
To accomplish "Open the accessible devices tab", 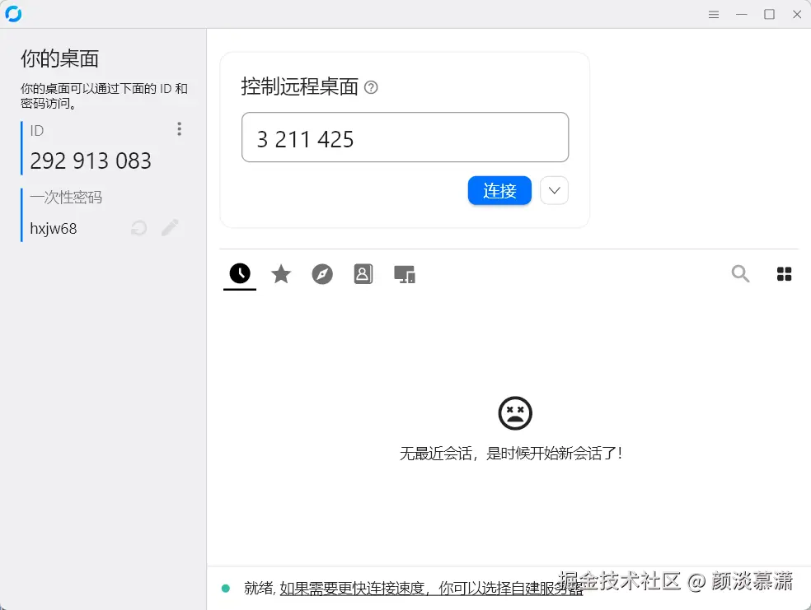I will (405, 274).
